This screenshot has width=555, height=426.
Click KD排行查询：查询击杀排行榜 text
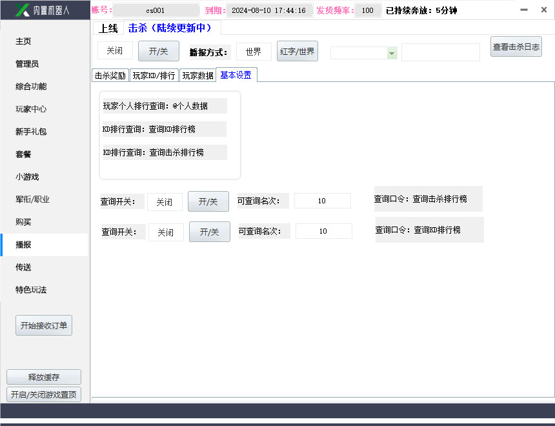point(165,152)
